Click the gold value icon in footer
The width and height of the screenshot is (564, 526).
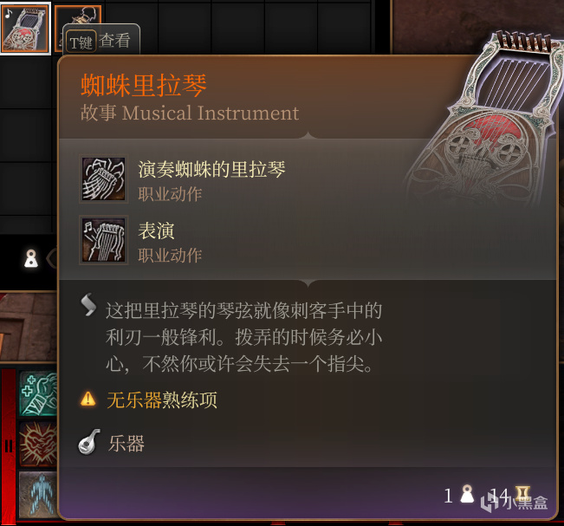point(522,491)
